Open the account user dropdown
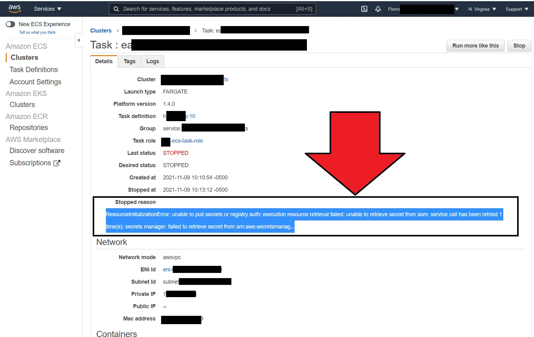Screen dimensions: 534x337 pyautogui.click(x=423, y=9)
